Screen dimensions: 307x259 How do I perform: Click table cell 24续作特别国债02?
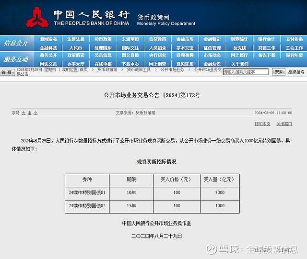pos(87,206)
